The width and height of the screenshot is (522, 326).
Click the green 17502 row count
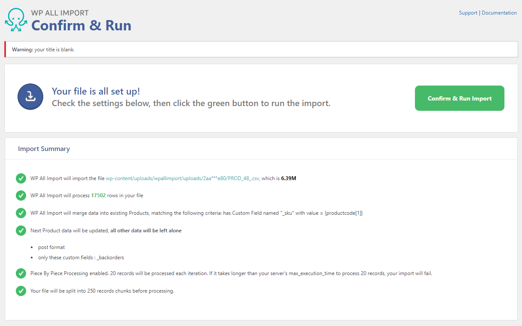click(98, 196)
